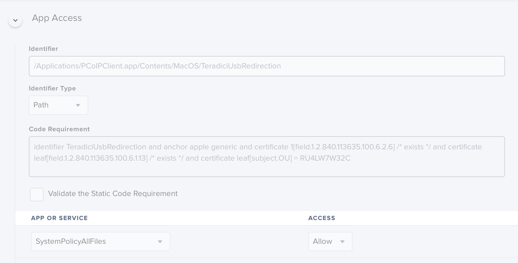Open the SystemPolicyAllFiles service dropdown
The image size is (518, 263).
point(101,242)
